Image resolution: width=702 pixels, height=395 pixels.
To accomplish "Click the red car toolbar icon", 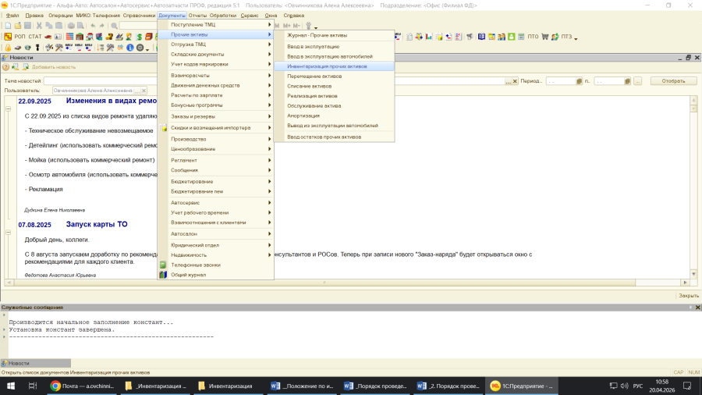I will click(x=48, y=37).
